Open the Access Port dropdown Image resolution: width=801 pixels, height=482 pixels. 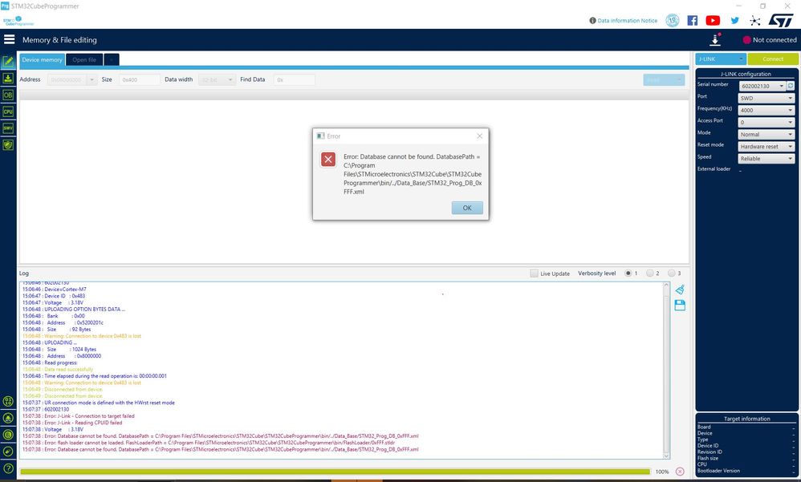pos(766,122)
